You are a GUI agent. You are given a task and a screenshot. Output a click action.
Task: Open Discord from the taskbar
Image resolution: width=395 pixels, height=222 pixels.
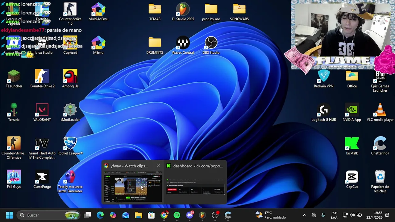[x=189, y=215]
